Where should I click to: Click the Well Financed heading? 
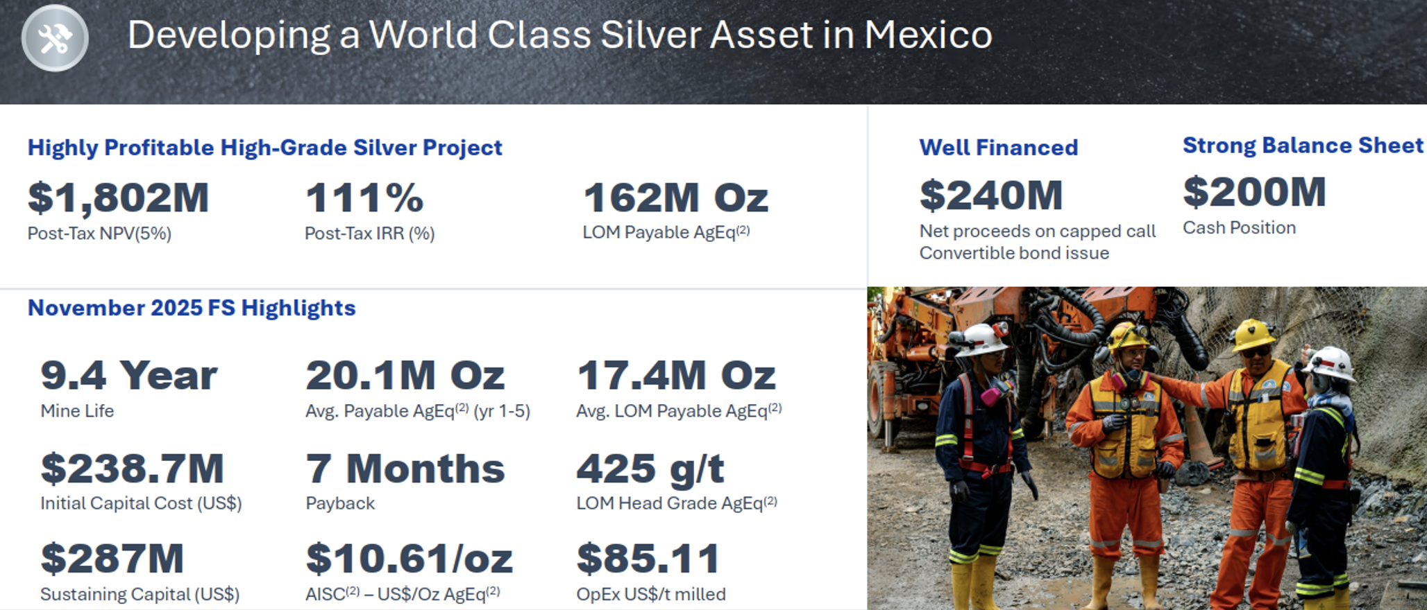[998, 148]
